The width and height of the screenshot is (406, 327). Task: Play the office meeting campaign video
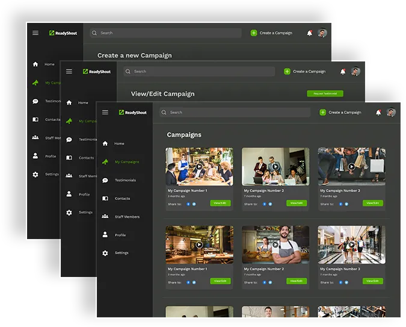[x=275, y=166]
